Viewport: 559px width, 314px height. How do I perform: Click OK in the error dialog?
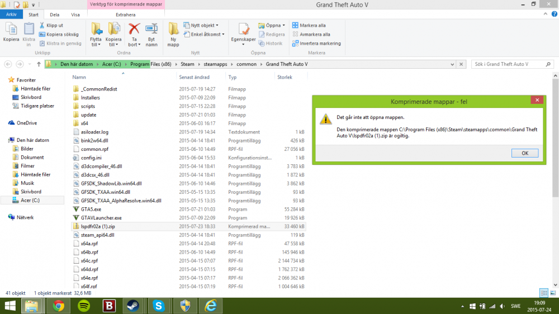click(x=525, y=153)
